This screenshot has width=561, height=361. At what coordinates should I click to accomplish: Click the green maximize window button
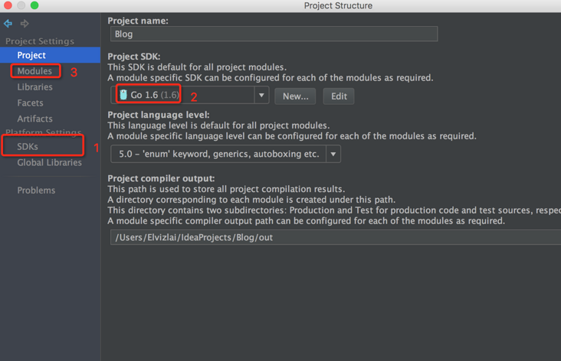tap(34, 5)
